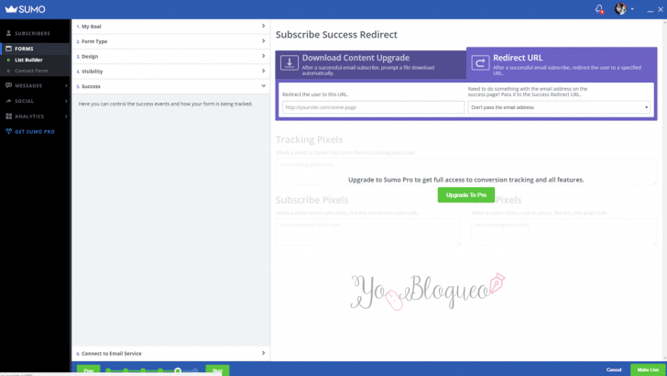Click the Subscribe Success Redirect heading

[336, 35]
